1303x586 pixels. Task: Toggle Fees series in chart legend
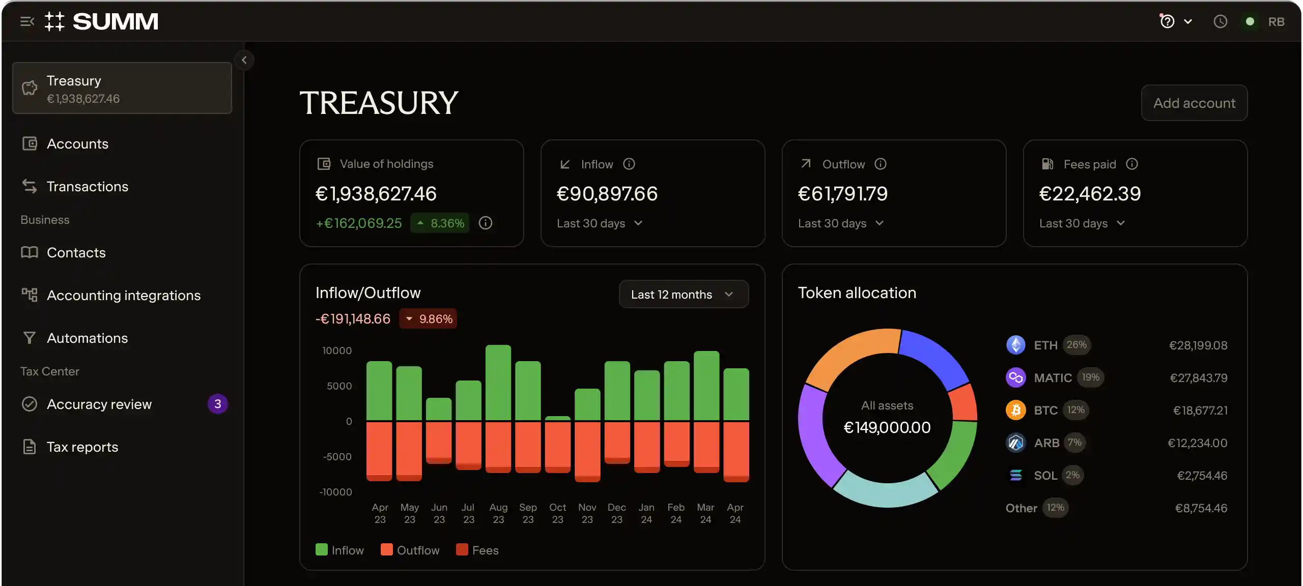coord(477,550)
